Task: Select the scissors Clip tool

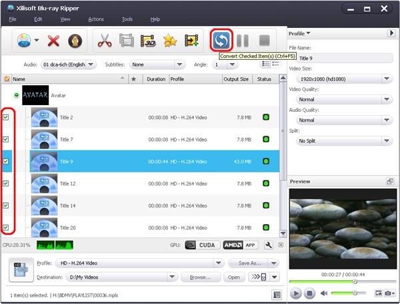Action: click(105, 41)
